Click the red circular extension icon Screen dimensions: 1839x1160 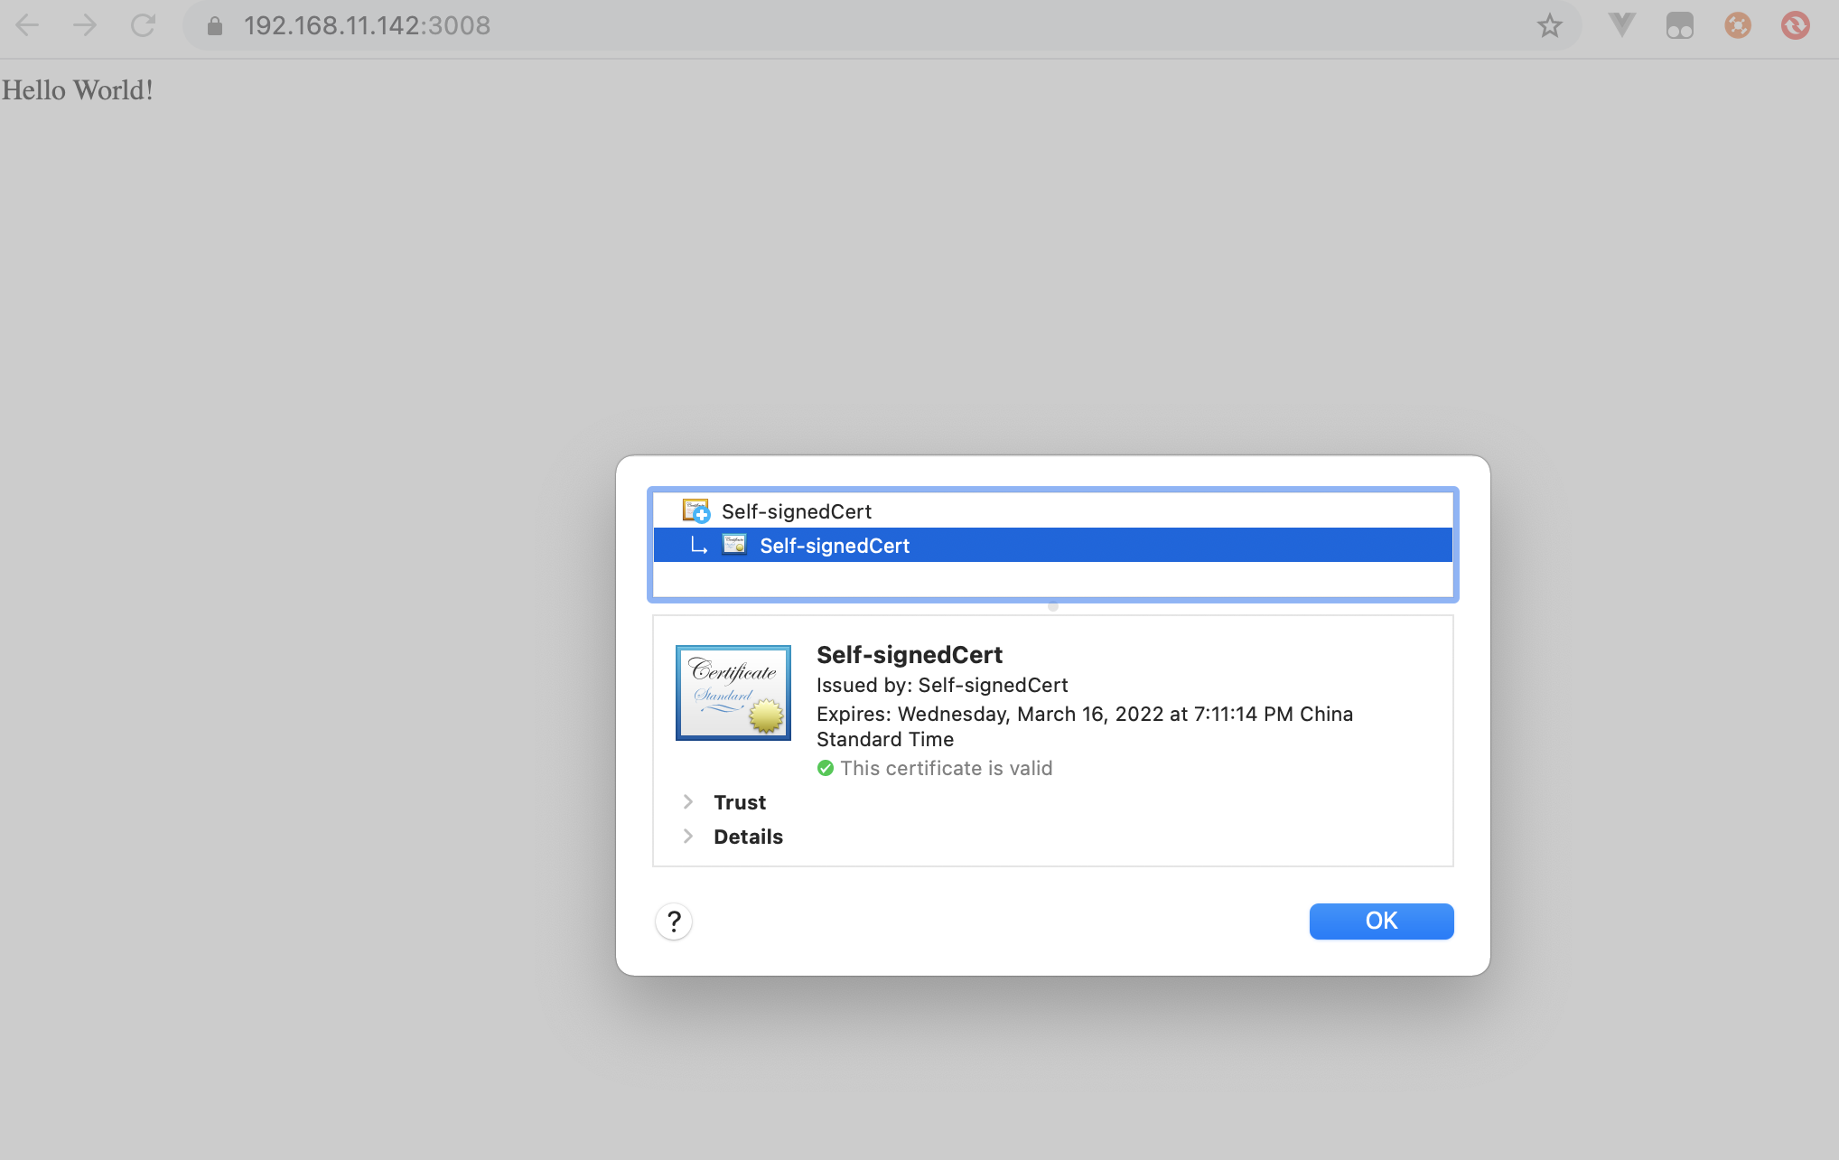(x=1795, y=25)
